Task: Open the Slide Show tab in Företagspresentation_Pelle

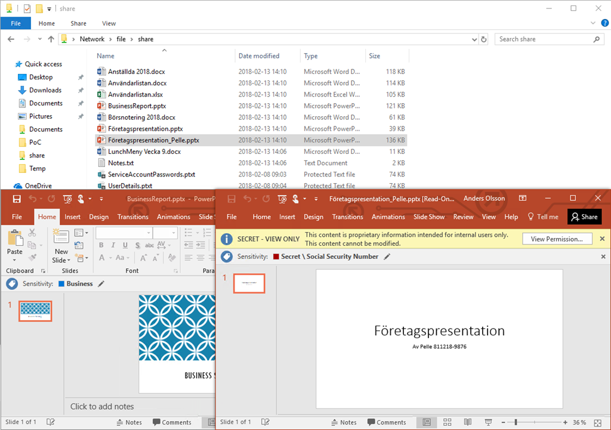Action: [428, 217]
